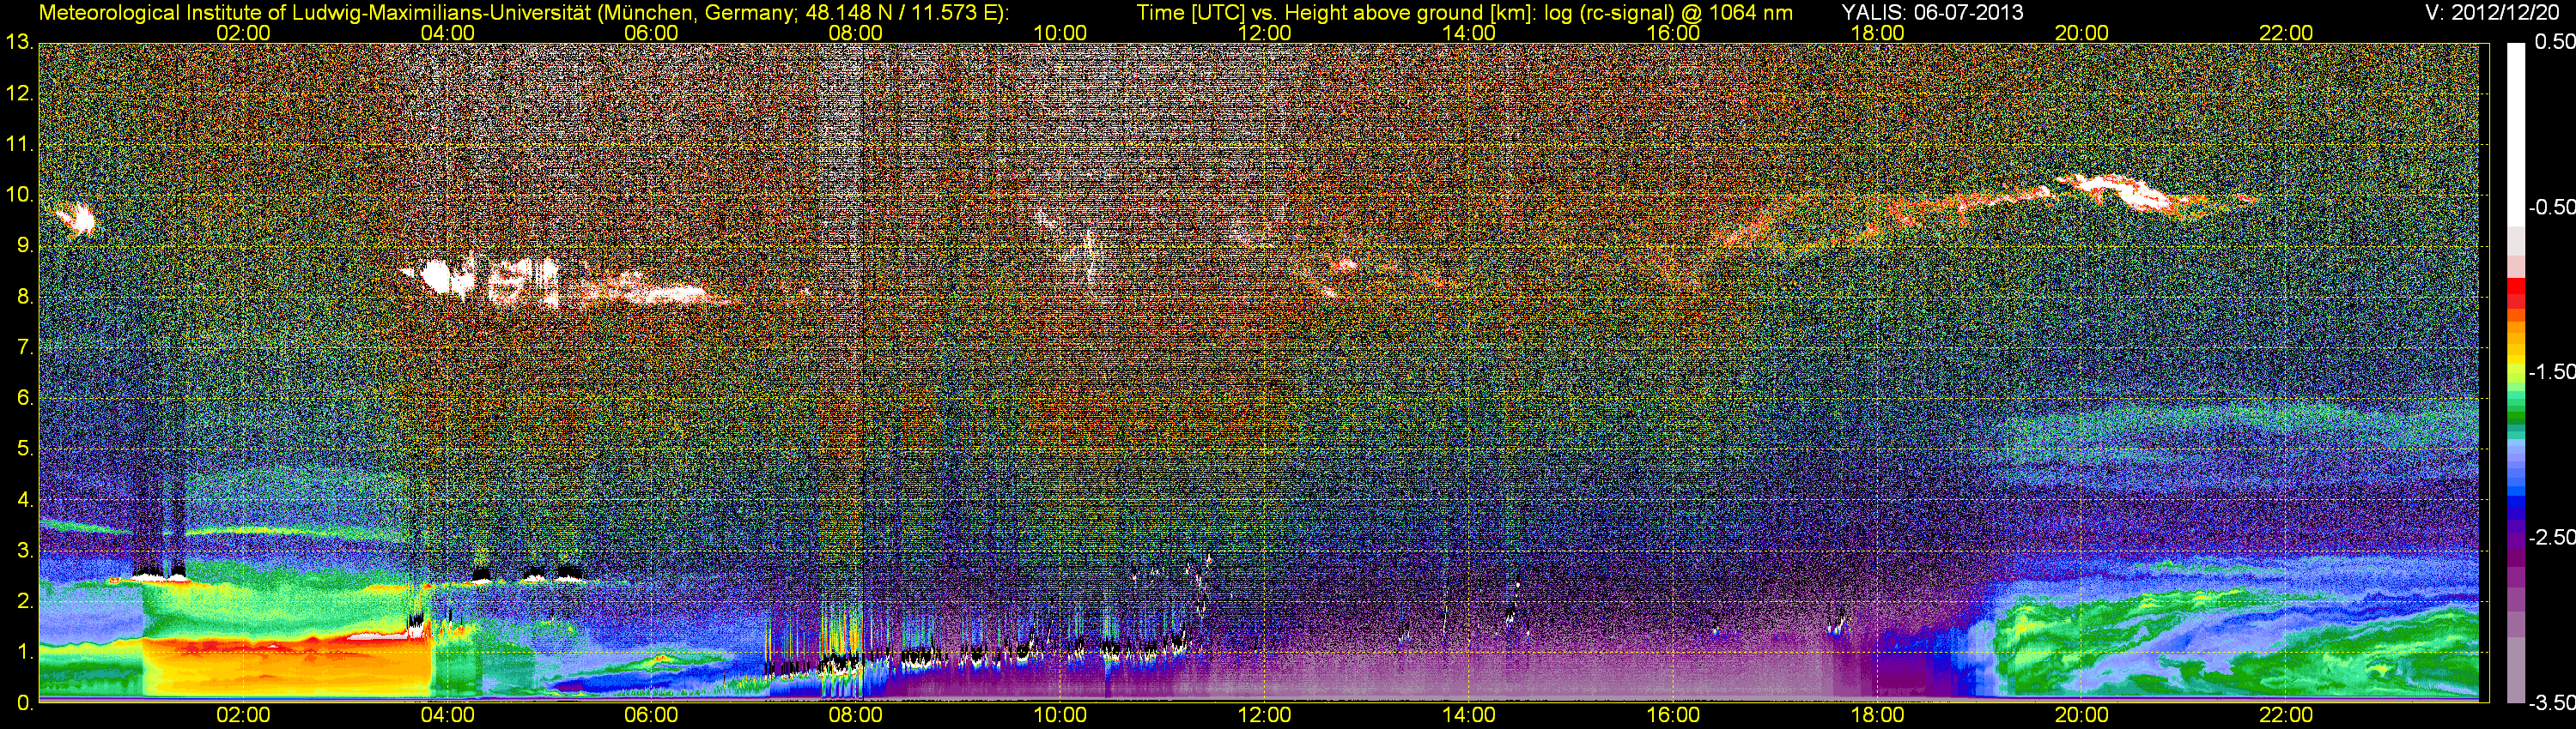Click the 0.50 value on the color scale
Image resolution: width=2576 pixels, height=729 pixels.
tap(2555, 42)
